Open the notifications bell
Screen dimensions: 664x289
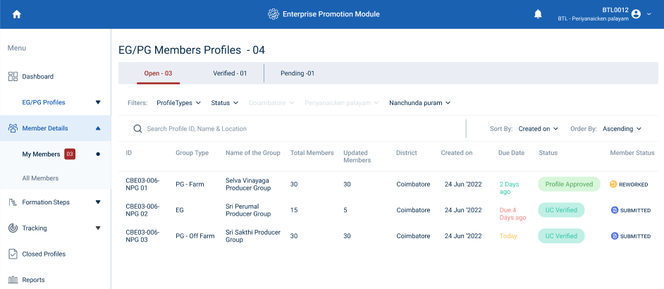[x=538, y=14]
